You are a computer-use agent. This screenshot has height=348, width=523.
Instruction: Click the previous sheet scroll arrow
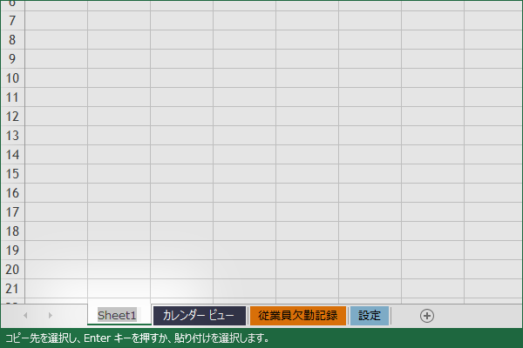tap(25, 315)
